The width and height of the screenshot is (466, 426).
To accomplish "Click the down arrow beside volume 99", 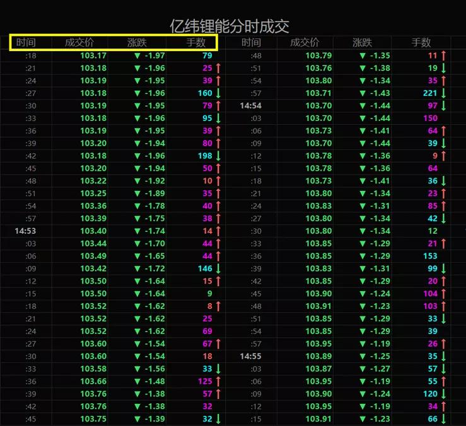I will (443, 268).
